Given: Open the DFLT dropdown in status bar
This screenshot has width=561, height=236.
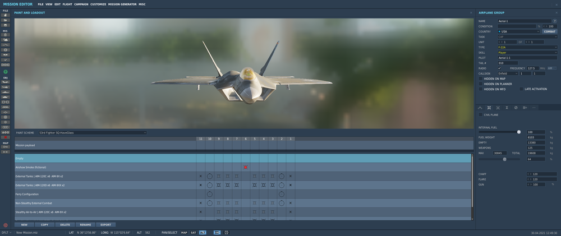Looking at the screenshot, I should (x=6, y=233).
